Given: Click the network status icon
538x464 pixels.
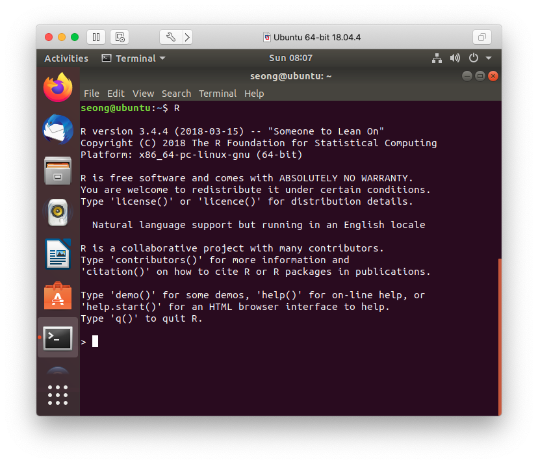Looking at the screenshot, I should pos(437,58).
